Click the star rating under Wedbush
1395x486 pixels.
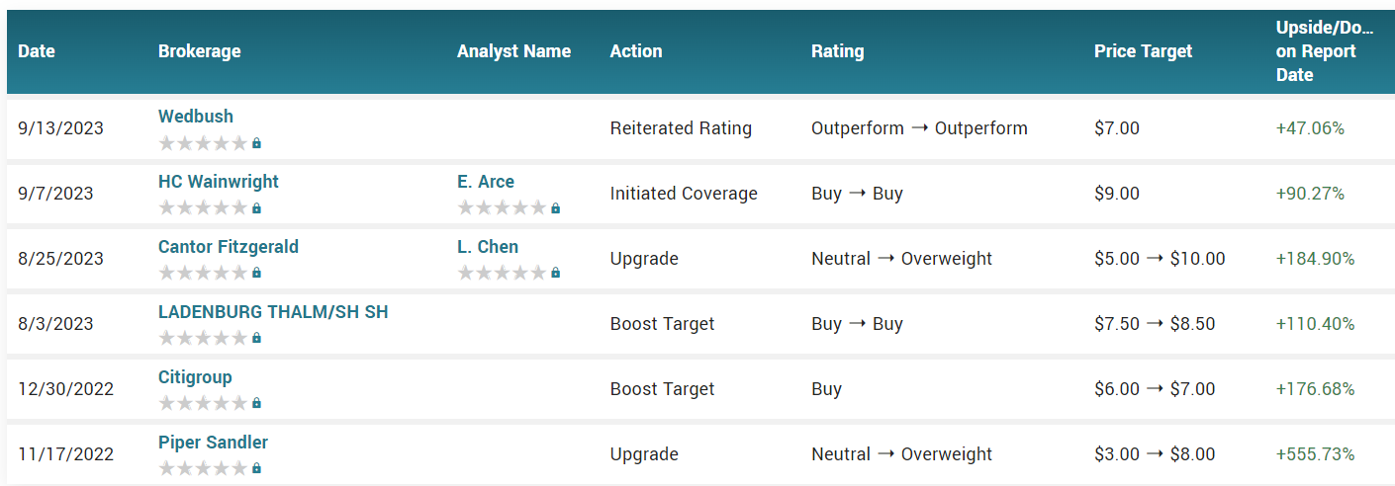(x=203, y=143)
